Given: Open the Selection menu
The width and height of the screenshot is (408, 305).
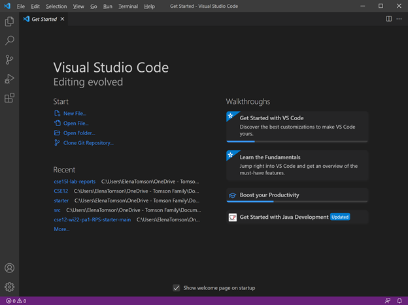Looking at the screenshot, I should click(56, 7).
